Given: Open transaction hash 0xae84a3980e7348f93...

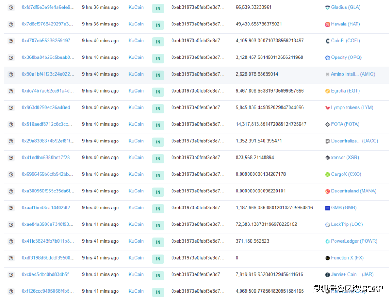Looking at the screenshot, I should coord(47,224).
